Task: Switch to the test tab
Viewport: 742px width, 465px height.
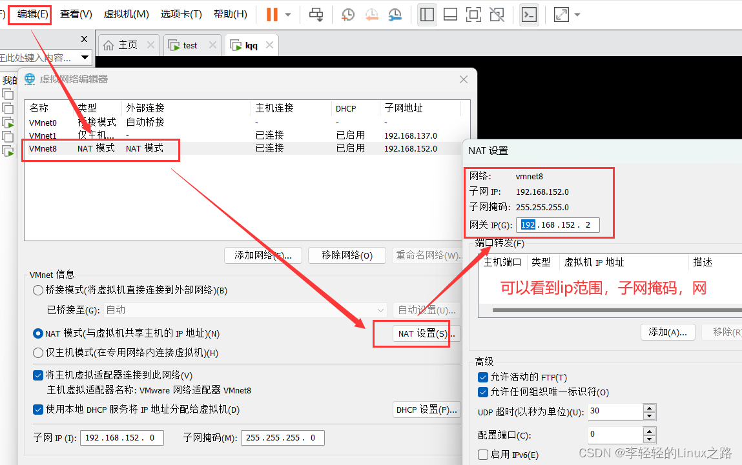Action: coord(190,45)
